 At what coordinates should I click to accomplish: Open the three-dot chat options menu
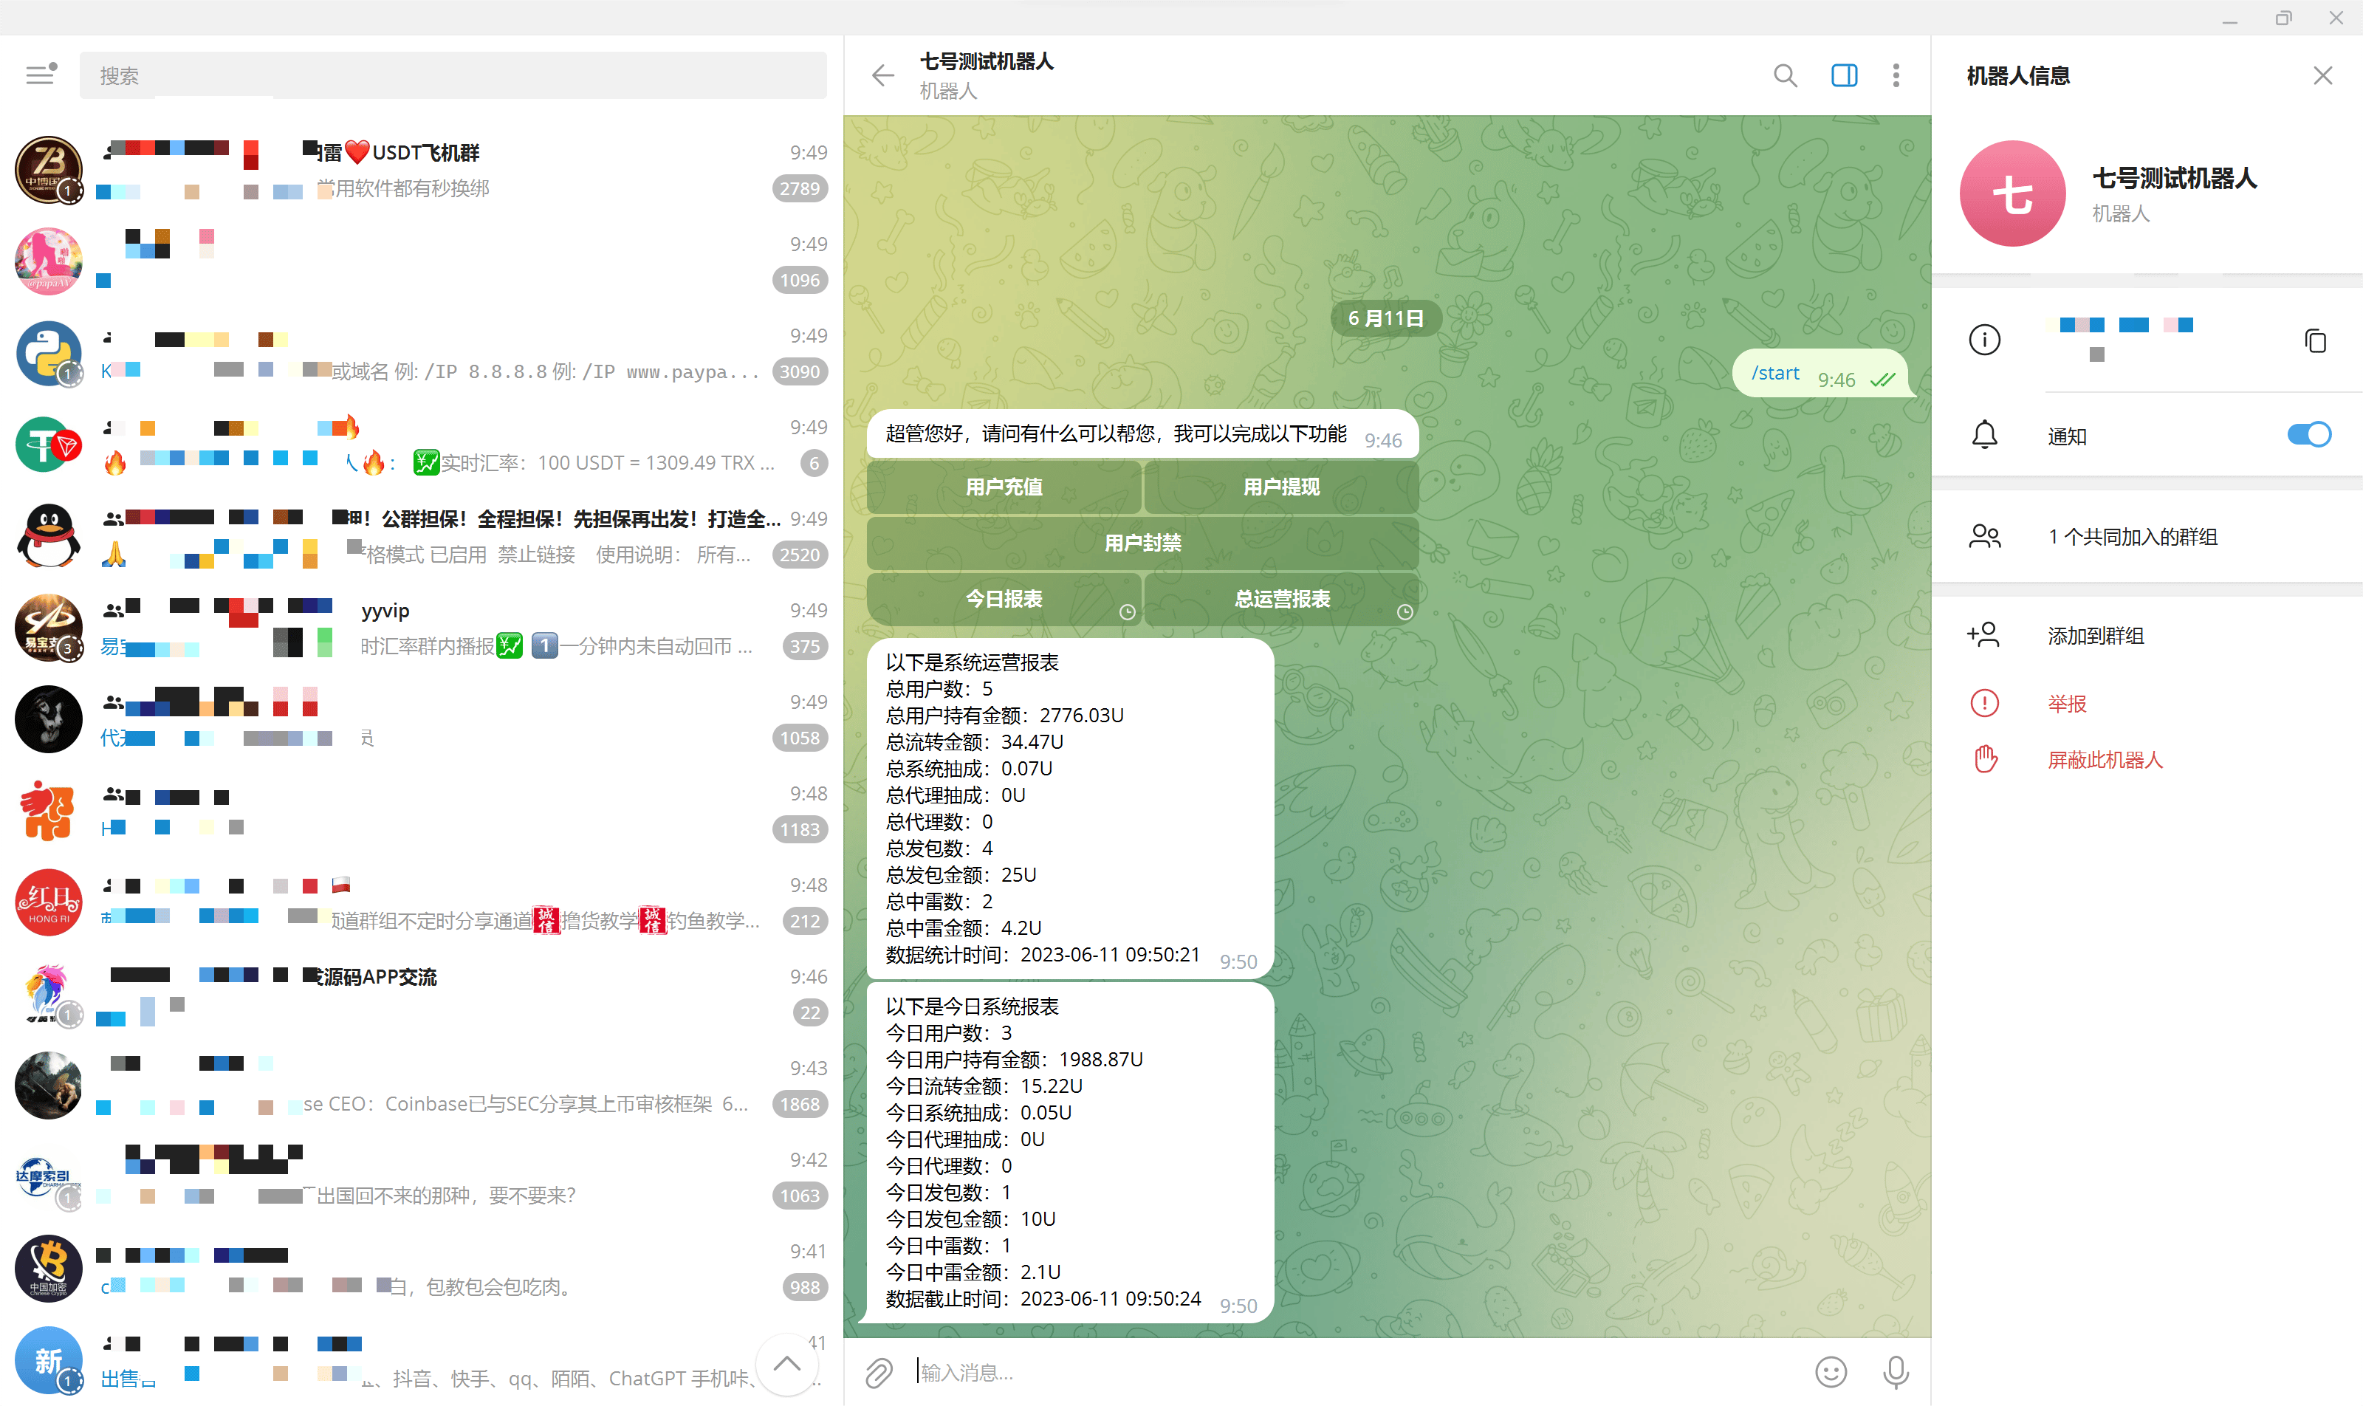(1896, 75)
